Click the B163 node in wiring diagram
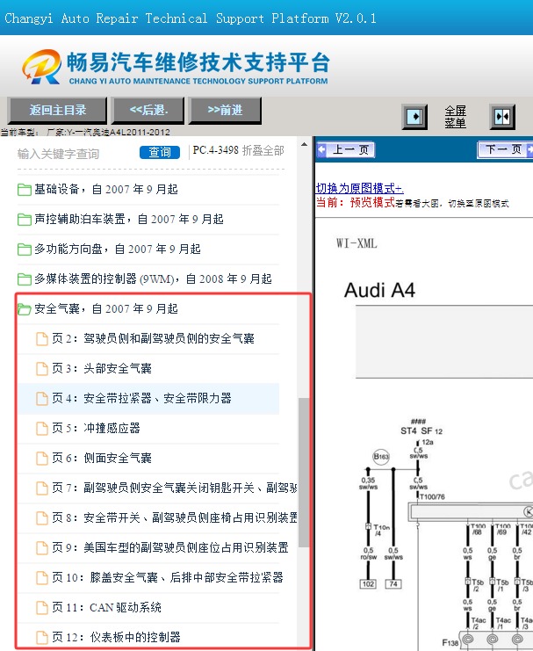Viewport: 533px width, 651px height. coord(381,457)
